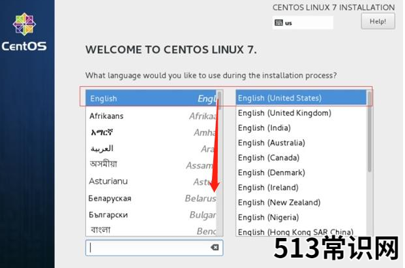Select the Arabic language row
This screenshot has height=268, width=405.
pyautogui.click(x=151, y=148)
